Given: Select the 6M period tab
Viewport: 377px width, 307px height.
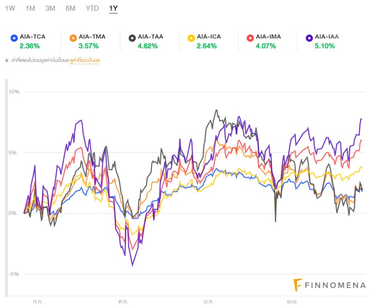Looking at the screenshot, I should (71, 8).
